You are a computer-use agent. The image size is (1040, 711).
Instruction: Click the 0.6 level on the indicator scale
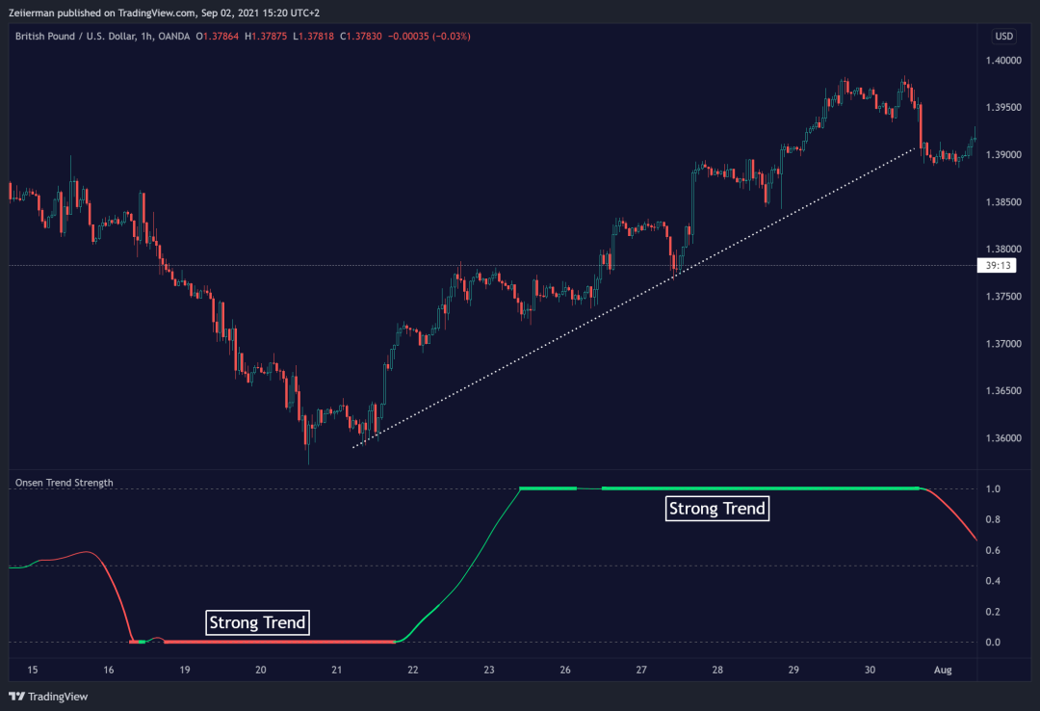pos(993,550)
